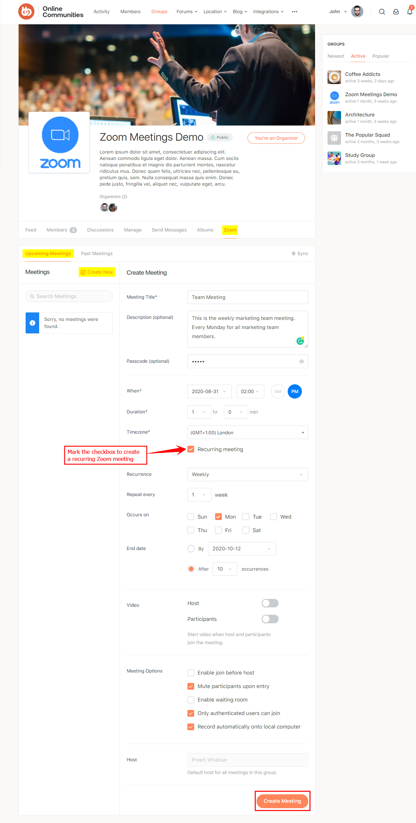Click the search magnifier icon in header
Viewport: 416px width, 823px height.
pos(382,12)
